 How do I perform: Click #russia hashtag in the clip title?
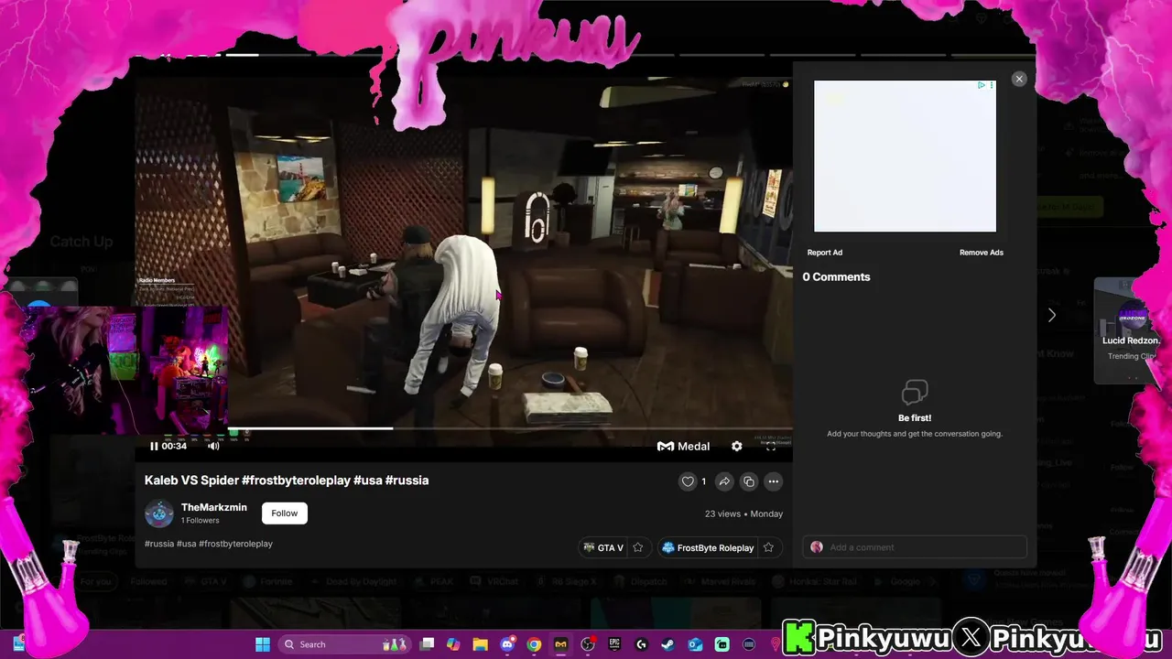tap(407, 481)
